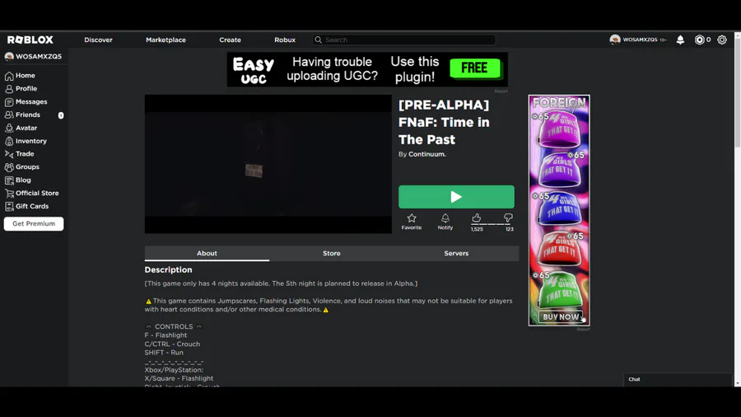Open the settings gear icon
Image resolution: width=741 pixels, height=417 pixels.
721,40
